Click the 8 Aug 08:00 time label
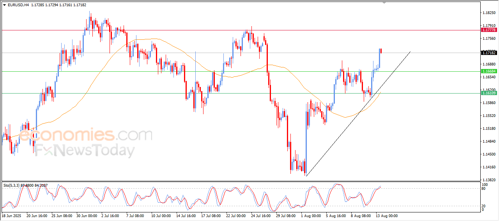Viewport: 499px width, 221px height. point(361,216)
